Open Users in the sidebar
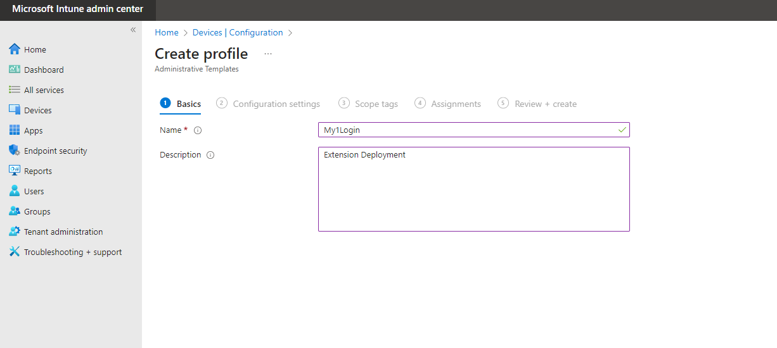This screenshot has height=348, width=777. (x=34, y=191)
